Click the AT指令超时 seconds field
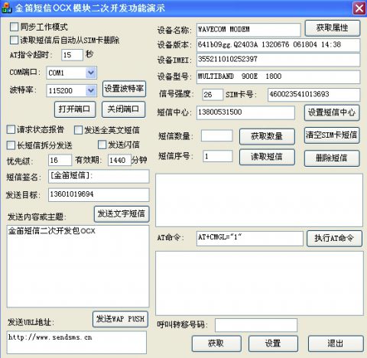Viewport: 367px width, 358px height. tap(72, 55)
